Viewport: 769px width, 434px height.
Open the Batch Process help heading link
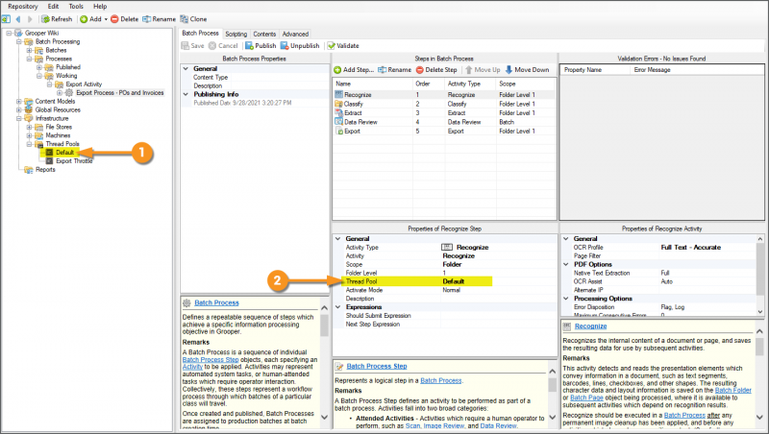(216, 302)
